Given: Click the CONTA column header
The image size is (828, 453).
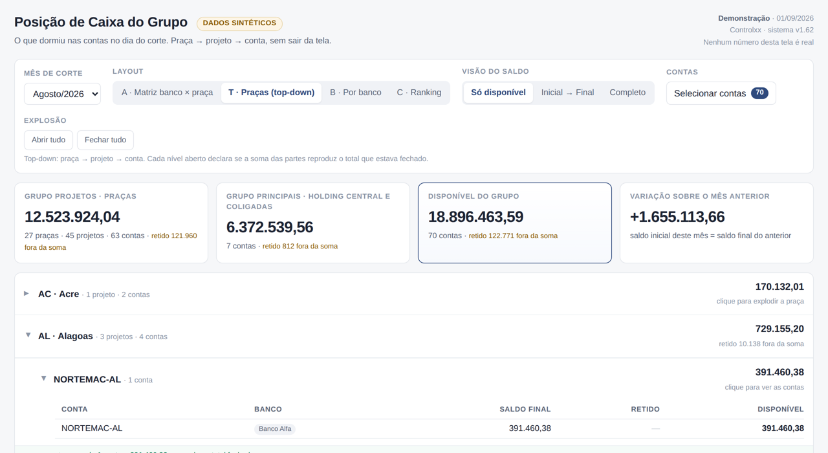Looking at the screenshot, I should (74, 409).
